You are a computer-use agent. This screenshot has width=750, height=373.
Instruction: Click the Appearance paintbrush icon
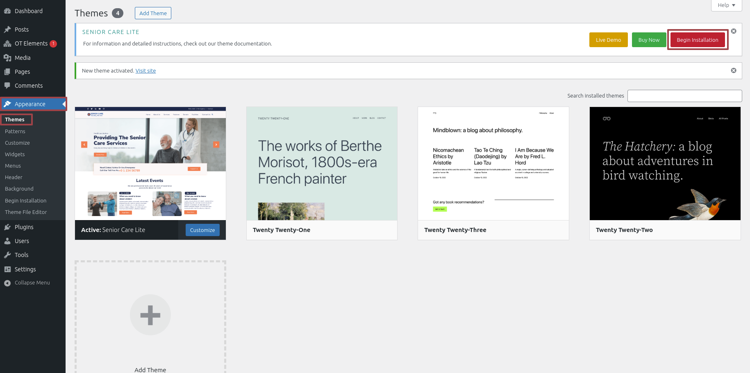point(7,104)
